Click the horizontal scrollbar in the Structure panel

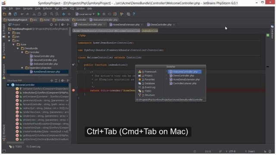pyautogui.click(x=15, y=143)
